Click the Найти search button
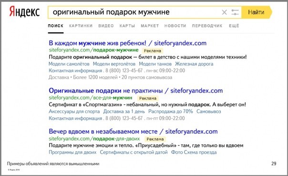 (257, 12)
